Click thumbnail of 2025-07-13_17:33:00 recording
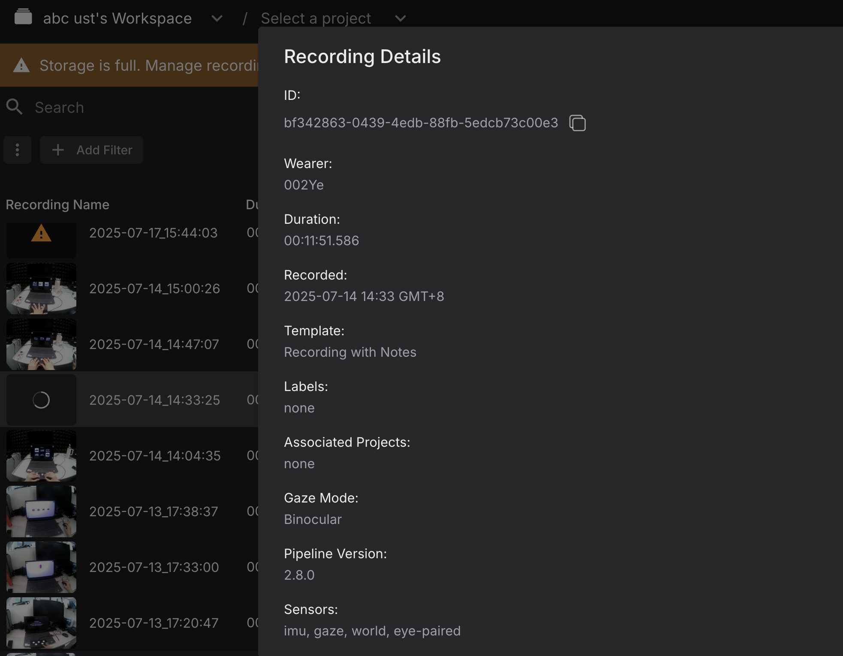 (41, 567)
